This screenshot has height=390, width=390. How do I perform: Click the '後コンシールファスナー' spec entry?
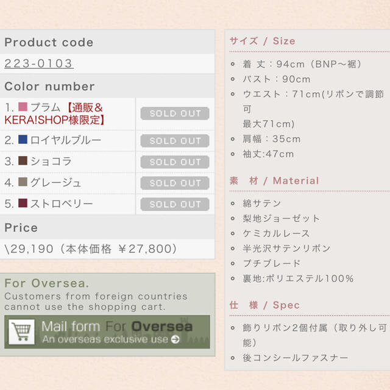click(295, 358)
